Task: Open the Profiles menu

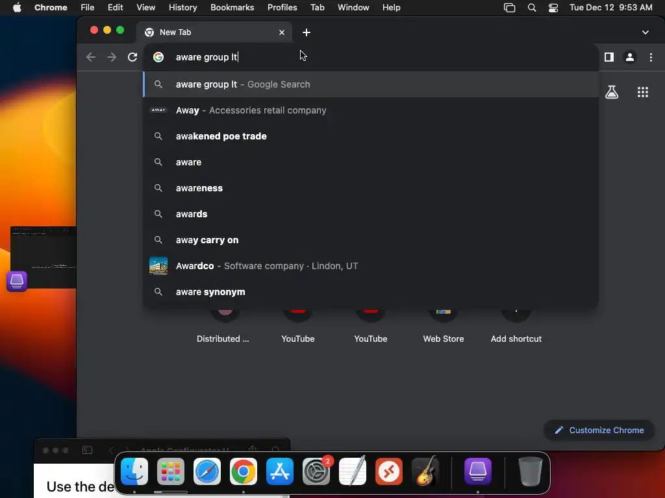Action: pyautogui.click(x=282, y=7)
